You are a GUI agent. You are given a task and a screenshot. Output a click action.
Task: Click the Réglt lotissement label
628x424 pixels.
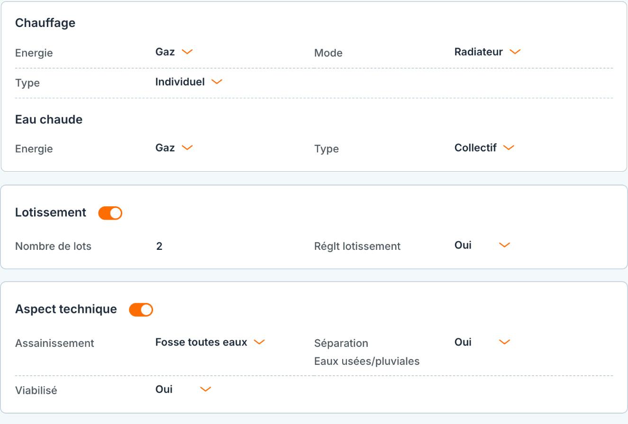point(357,246)
